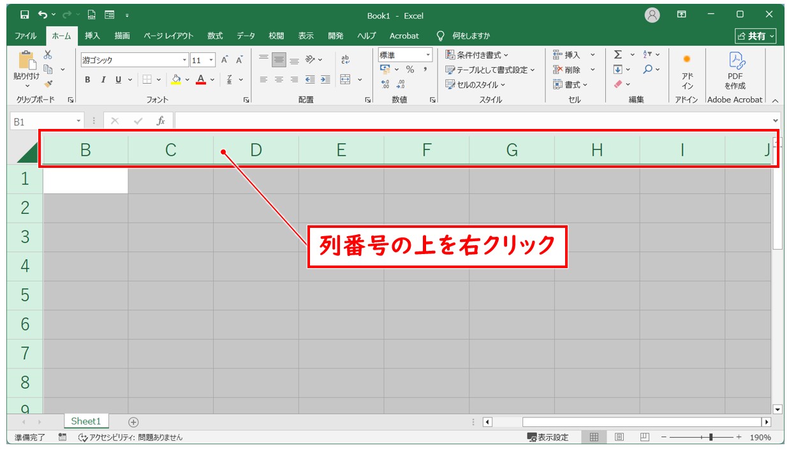789x450 pixels.
Task: Align text left icon
Action: (263, 80)
